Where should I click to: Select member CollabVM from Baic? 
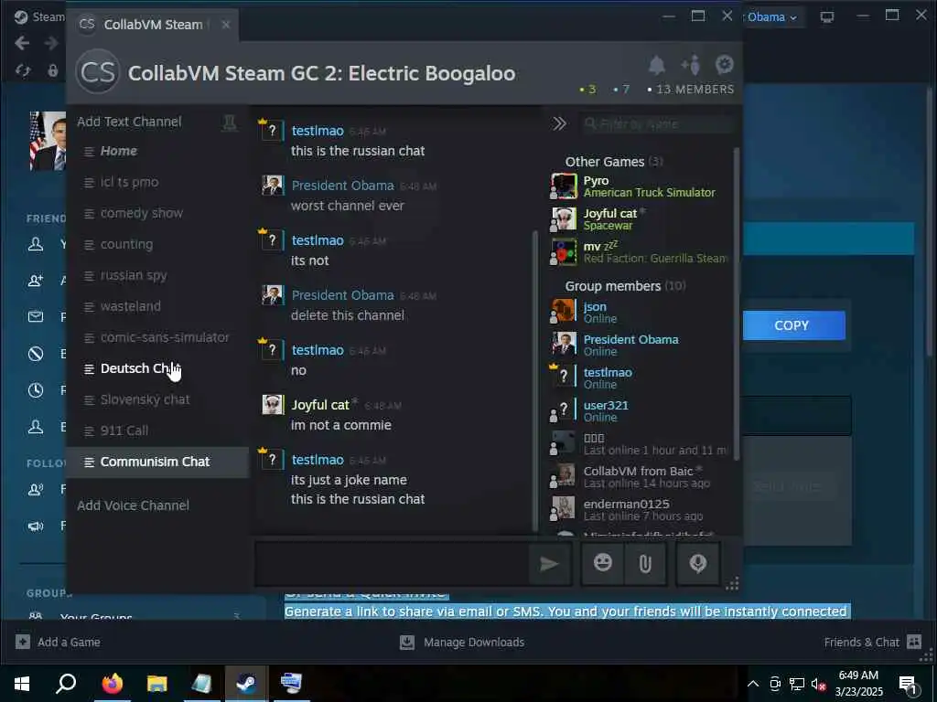point(640,476)
